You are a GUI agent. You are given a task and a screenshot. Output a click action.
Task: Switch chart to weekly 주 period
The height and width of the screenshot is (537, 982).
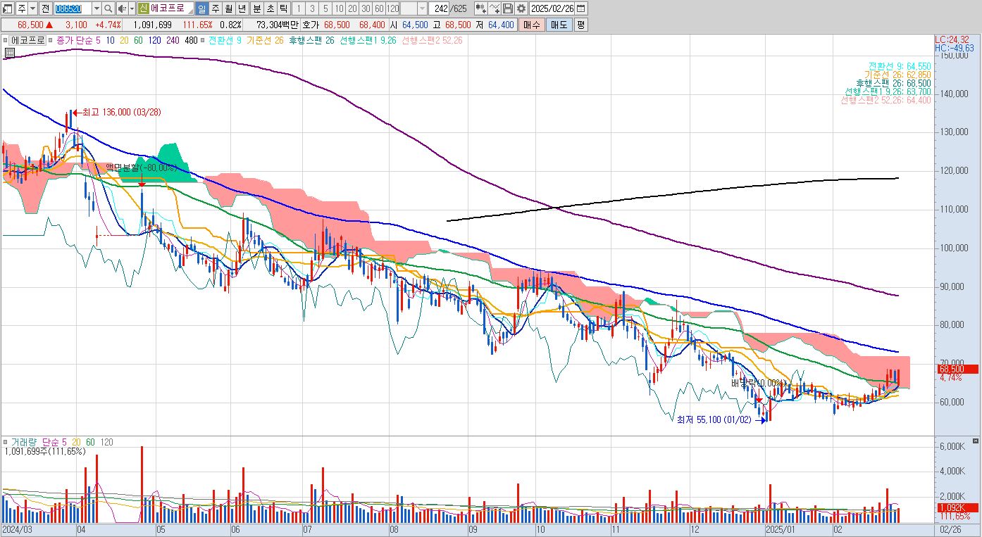pos(216,8)
